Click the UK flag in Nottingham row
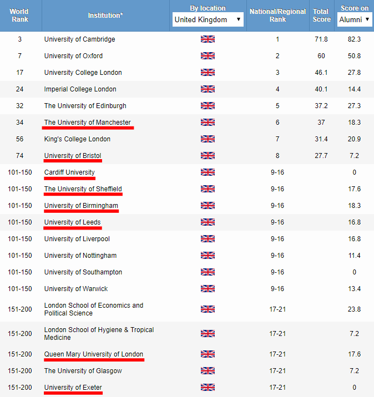374x397 pixels. pos(208,256)
